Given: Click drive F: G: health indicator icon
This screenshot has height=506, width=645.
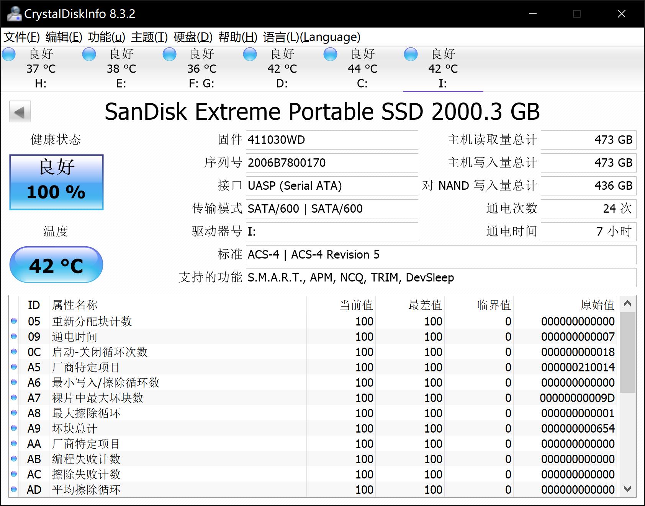Looking at the screenshot, I should pos(169,54).
